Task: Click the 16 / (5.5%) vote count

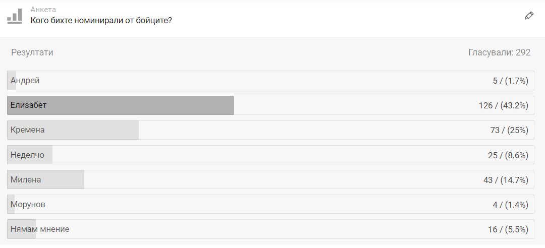Action: [508, 229]
